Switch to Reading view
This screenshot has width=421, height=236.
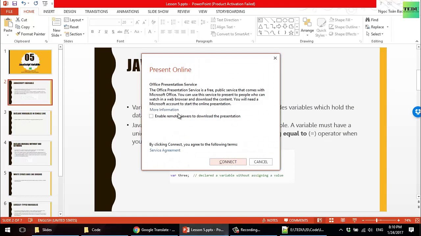coord(343,220)
